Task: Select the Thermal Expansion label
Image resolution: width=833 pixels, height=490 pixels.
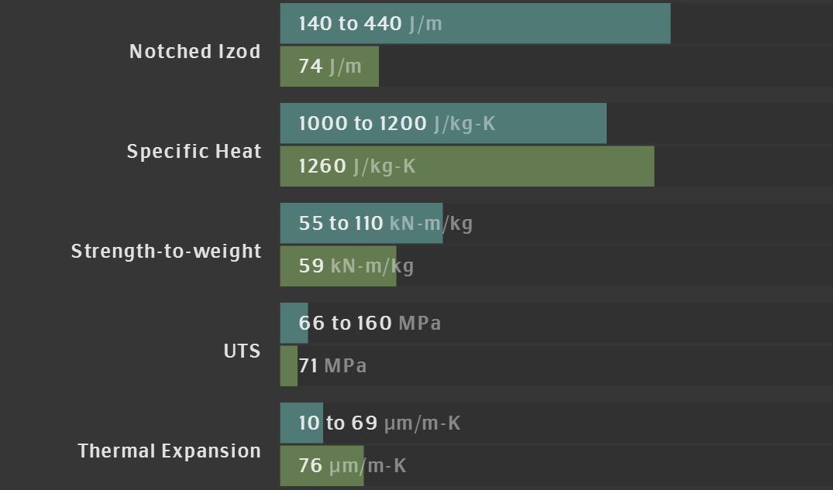Action: pos(170,451)
